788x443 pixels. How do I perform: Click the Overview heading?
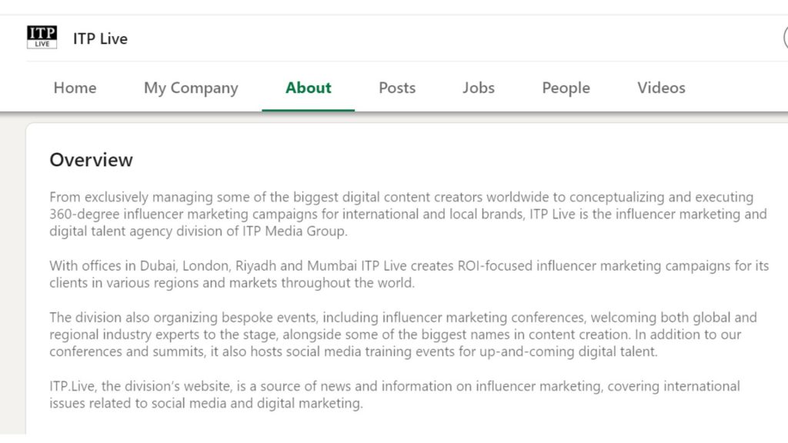[91, 160]
